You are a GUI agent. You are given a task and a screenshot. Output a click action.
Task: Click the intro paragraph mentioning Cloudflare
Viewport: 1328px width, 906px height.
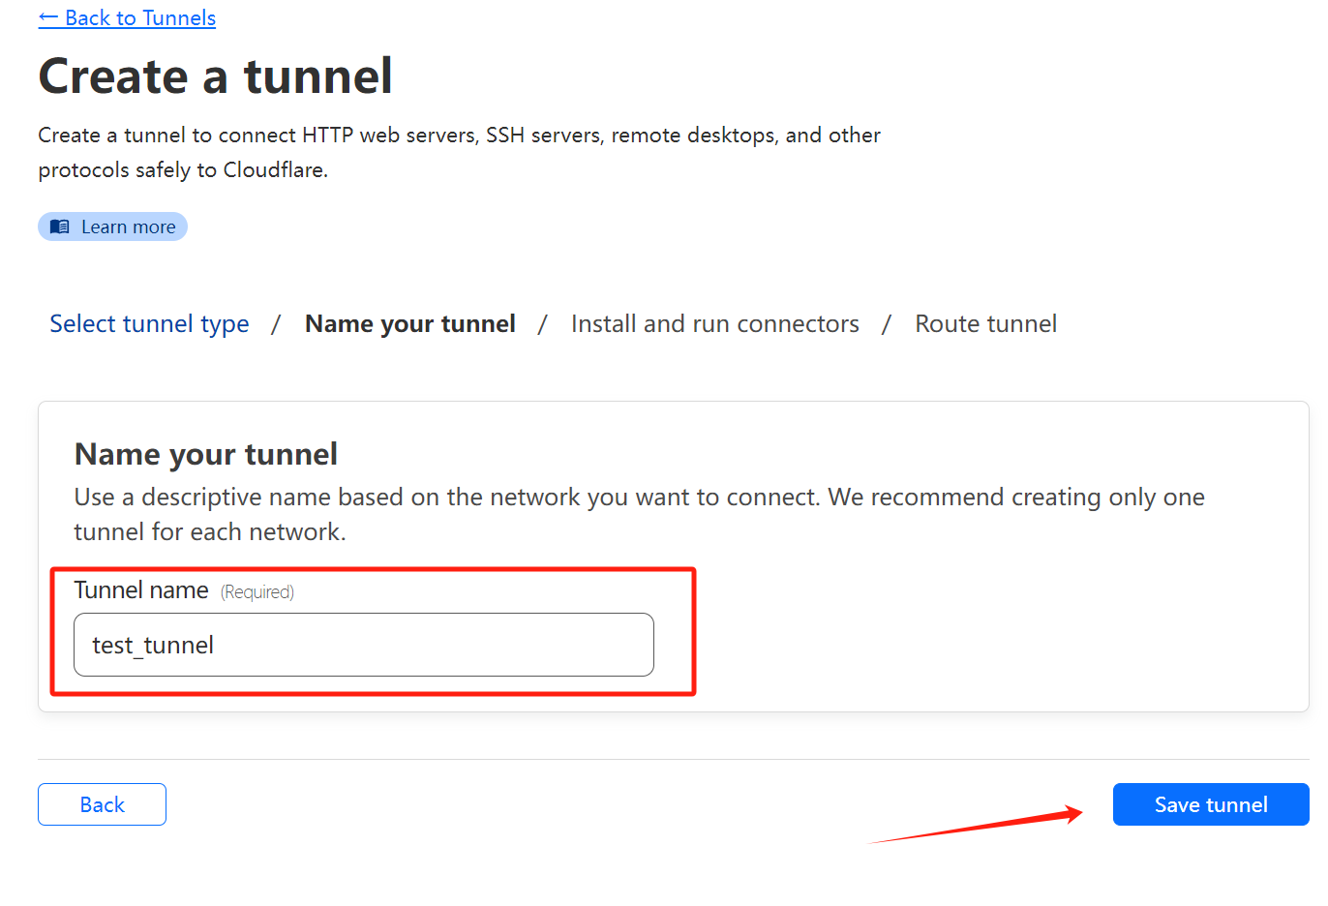point(459,152)
